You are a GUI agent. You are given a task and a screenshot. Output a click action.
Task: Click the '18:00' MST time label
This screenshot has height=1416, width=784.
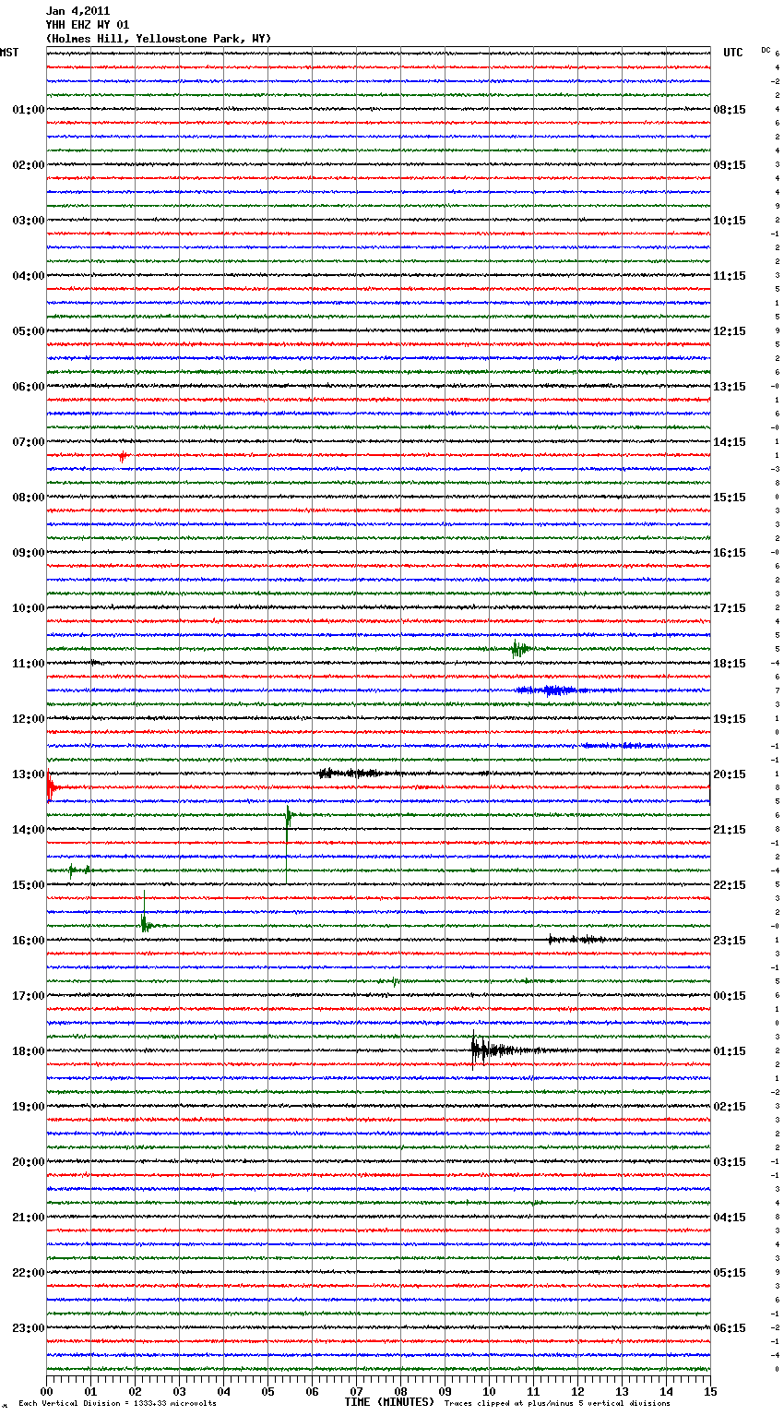(x=29, y=1051)
